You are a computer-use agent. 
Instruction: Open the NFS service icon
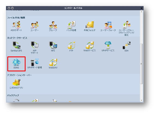(53, 47)
